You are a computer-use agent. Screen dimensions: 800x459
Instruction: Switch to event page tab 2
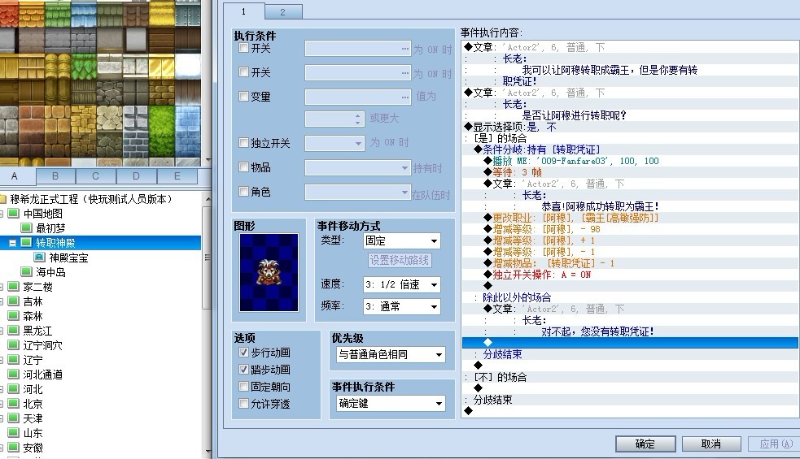pos(283,12)
